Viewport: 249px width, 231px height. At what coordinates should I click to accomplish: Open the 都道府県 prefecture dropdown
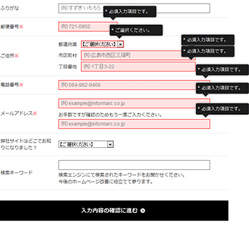pyautogui.click(x=103, y=44)
